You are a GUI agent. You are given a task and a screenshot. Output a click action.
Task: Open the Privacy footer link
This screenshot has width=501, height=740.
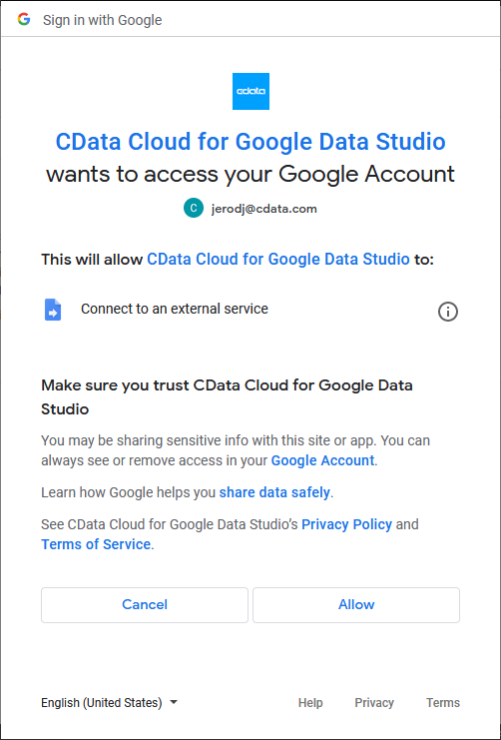click(x=374, y=703)
